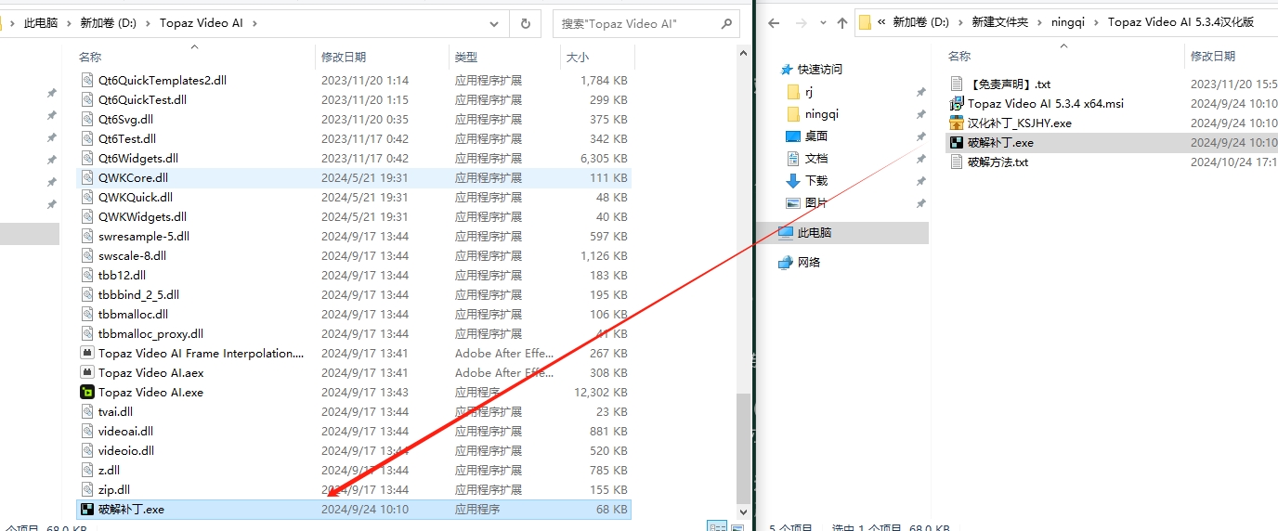Image resolution: width=1278 pixels, height=531 pixels.
Task: Select the Topaz Video AI.aex plugin file icon
Action: pos(87,372)
